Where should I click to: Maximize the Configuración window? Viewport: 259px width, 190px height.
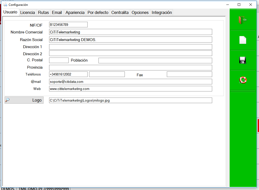pyautogui.click(x=239, y=5)
